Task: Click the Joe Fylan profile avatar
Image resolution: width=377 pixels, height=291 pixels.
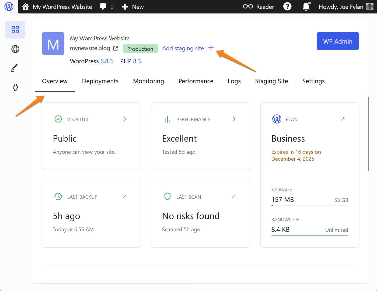Action: 370,6
